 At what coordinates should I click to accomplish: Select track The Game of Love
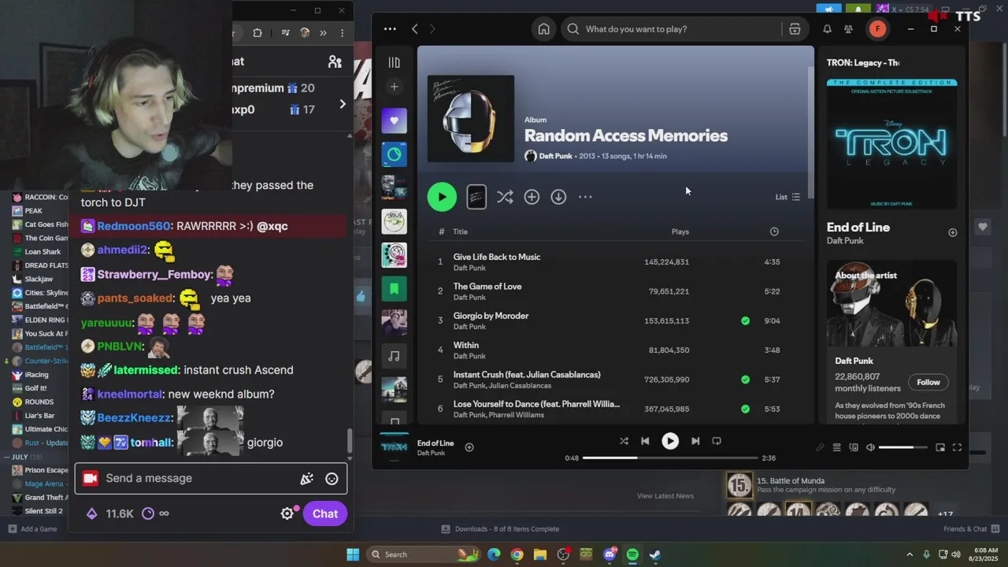(487, 287)
